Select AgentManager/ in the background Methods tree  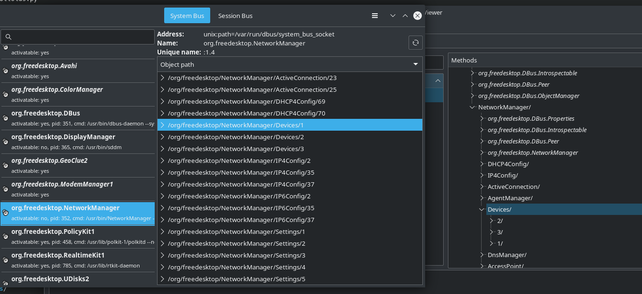pos(510,198)
